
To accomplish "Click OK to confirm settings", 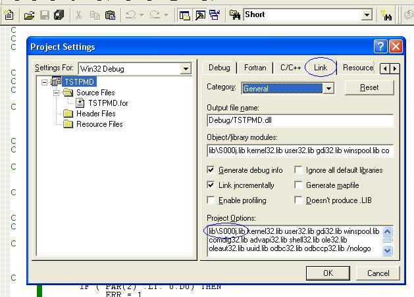I will (328, 273).
